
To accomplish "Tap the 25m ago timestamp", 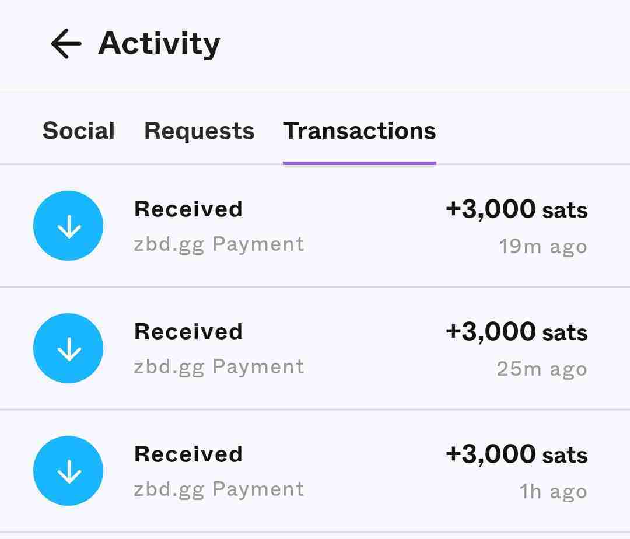I will pyautogui.click(x=541, y=369).
